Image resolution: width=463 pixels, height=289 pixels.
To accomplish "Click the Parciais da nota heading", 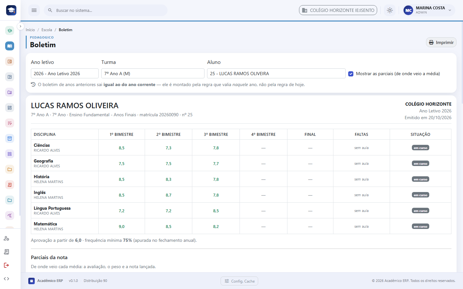I will pos(49,258).
